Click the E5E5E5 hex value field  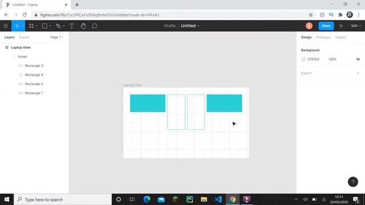click(314, 59)
